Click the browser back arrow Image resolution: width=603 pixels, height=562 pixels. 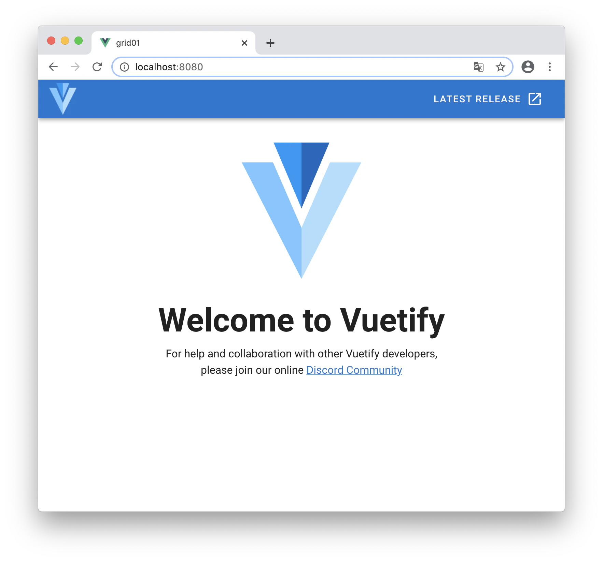coord(53,67)
